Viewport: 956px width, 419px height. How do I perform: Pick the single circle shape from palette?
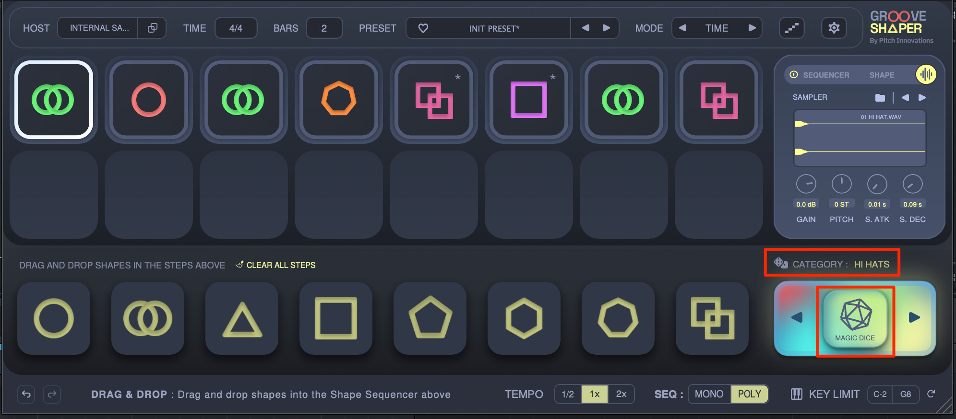pos(54,318)
